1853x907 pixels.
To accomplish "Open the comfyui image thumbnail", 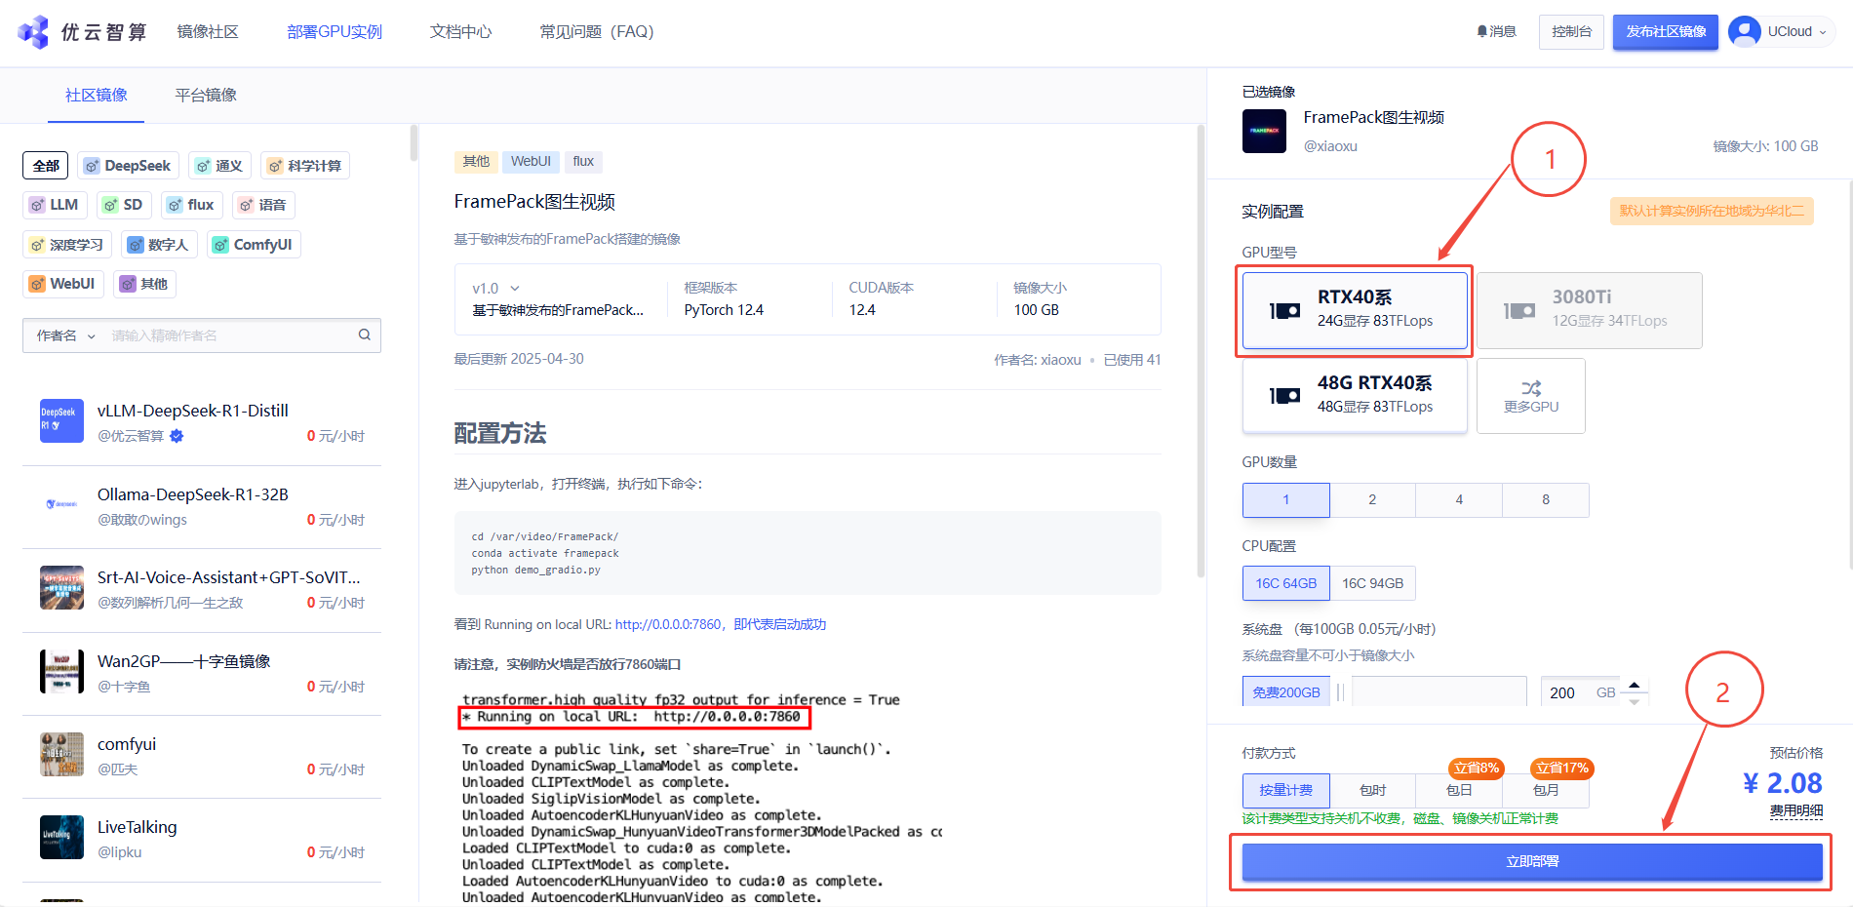I will click(61, 754).
